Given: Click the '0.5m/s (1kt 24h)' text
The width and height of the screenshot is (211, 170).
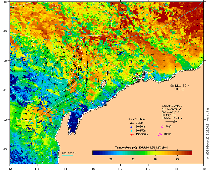Looking at the screenshot, I should pyautogui.click(x=172, y=118).
